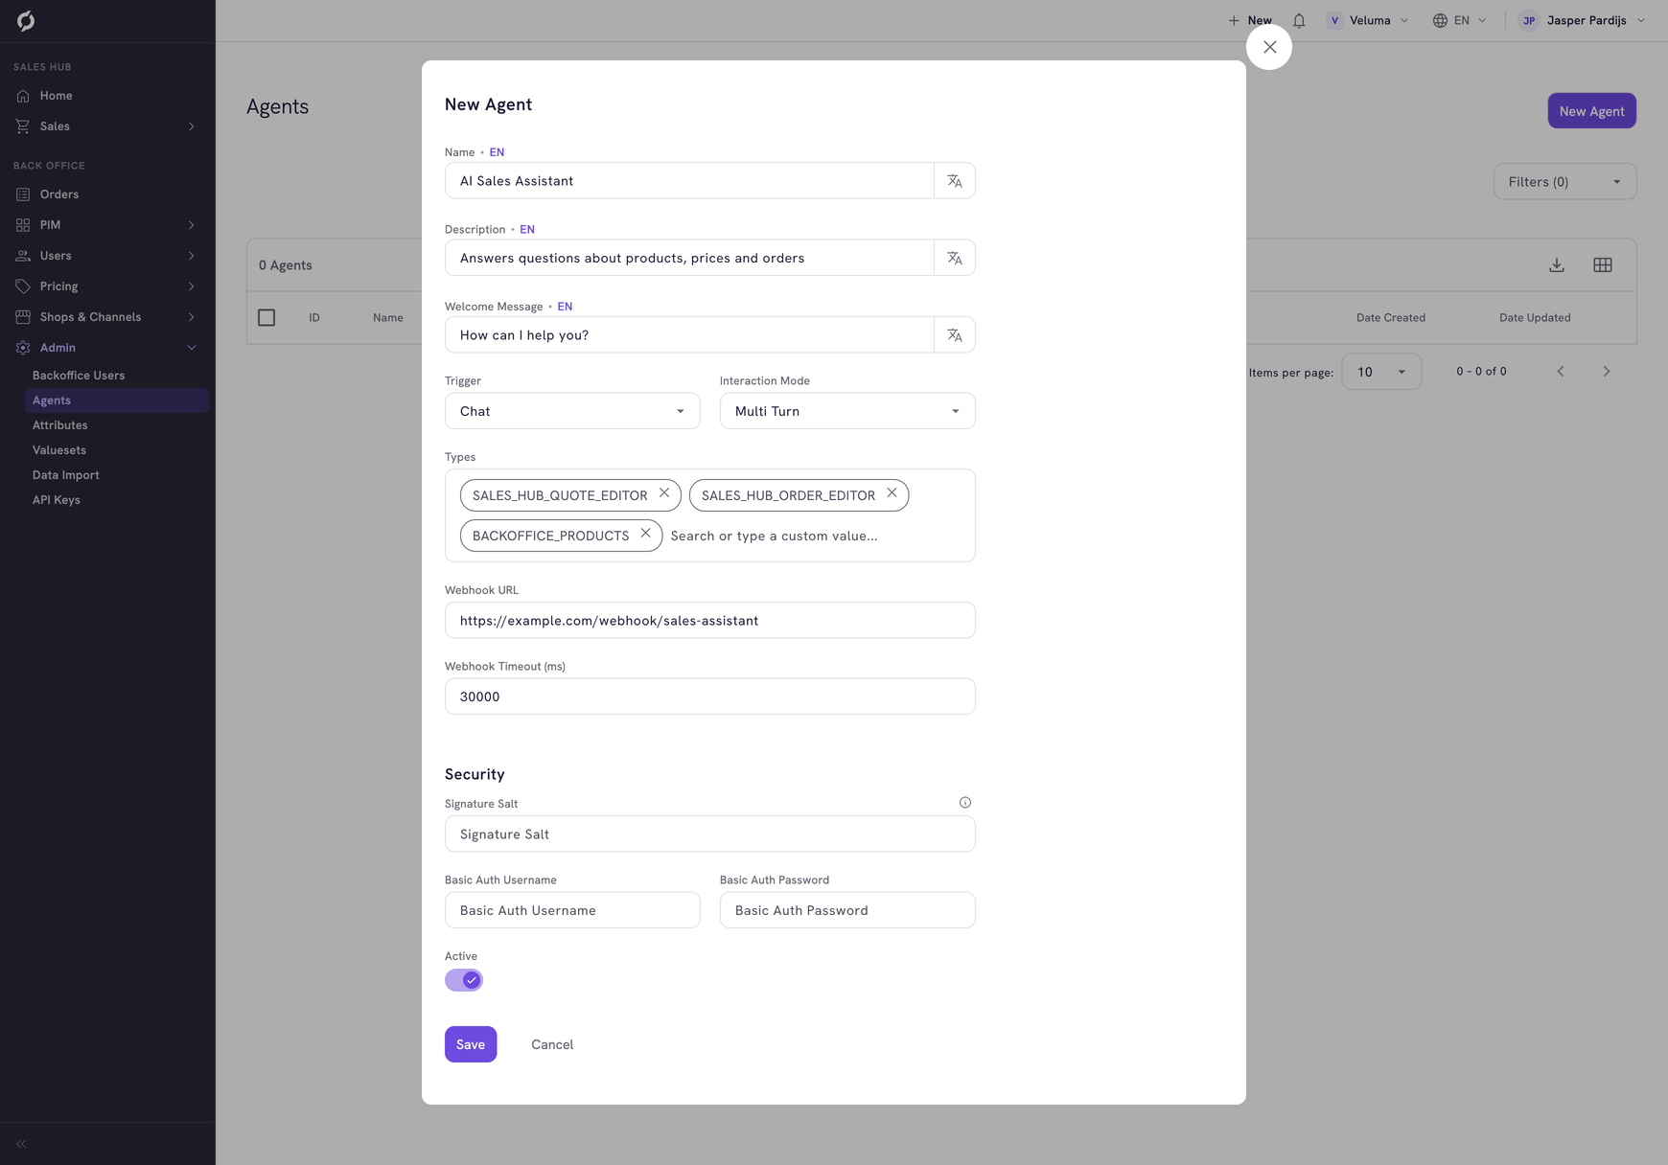Click the Types search input
Image resolution: width=1668 pixels, height=1165 pixels.
[x=815, y=536]
